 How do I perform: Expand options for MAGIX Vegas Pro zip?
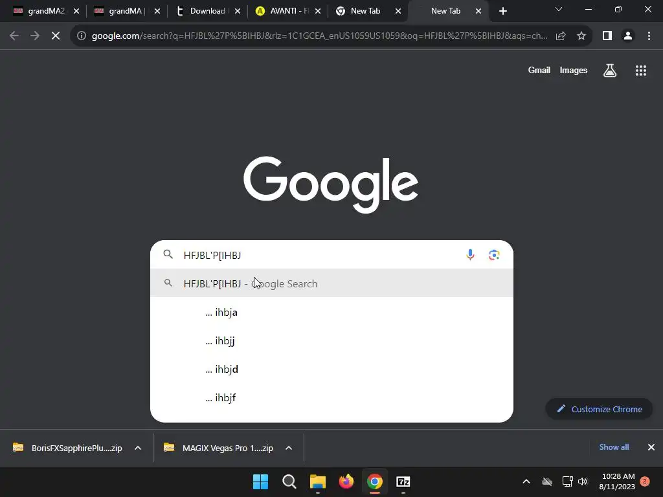click(289, 448)
